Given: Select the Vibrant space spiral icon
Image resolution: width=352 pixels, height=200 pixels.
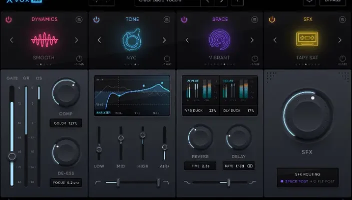Looking at the screenshot, I should (x=220, y=40).
